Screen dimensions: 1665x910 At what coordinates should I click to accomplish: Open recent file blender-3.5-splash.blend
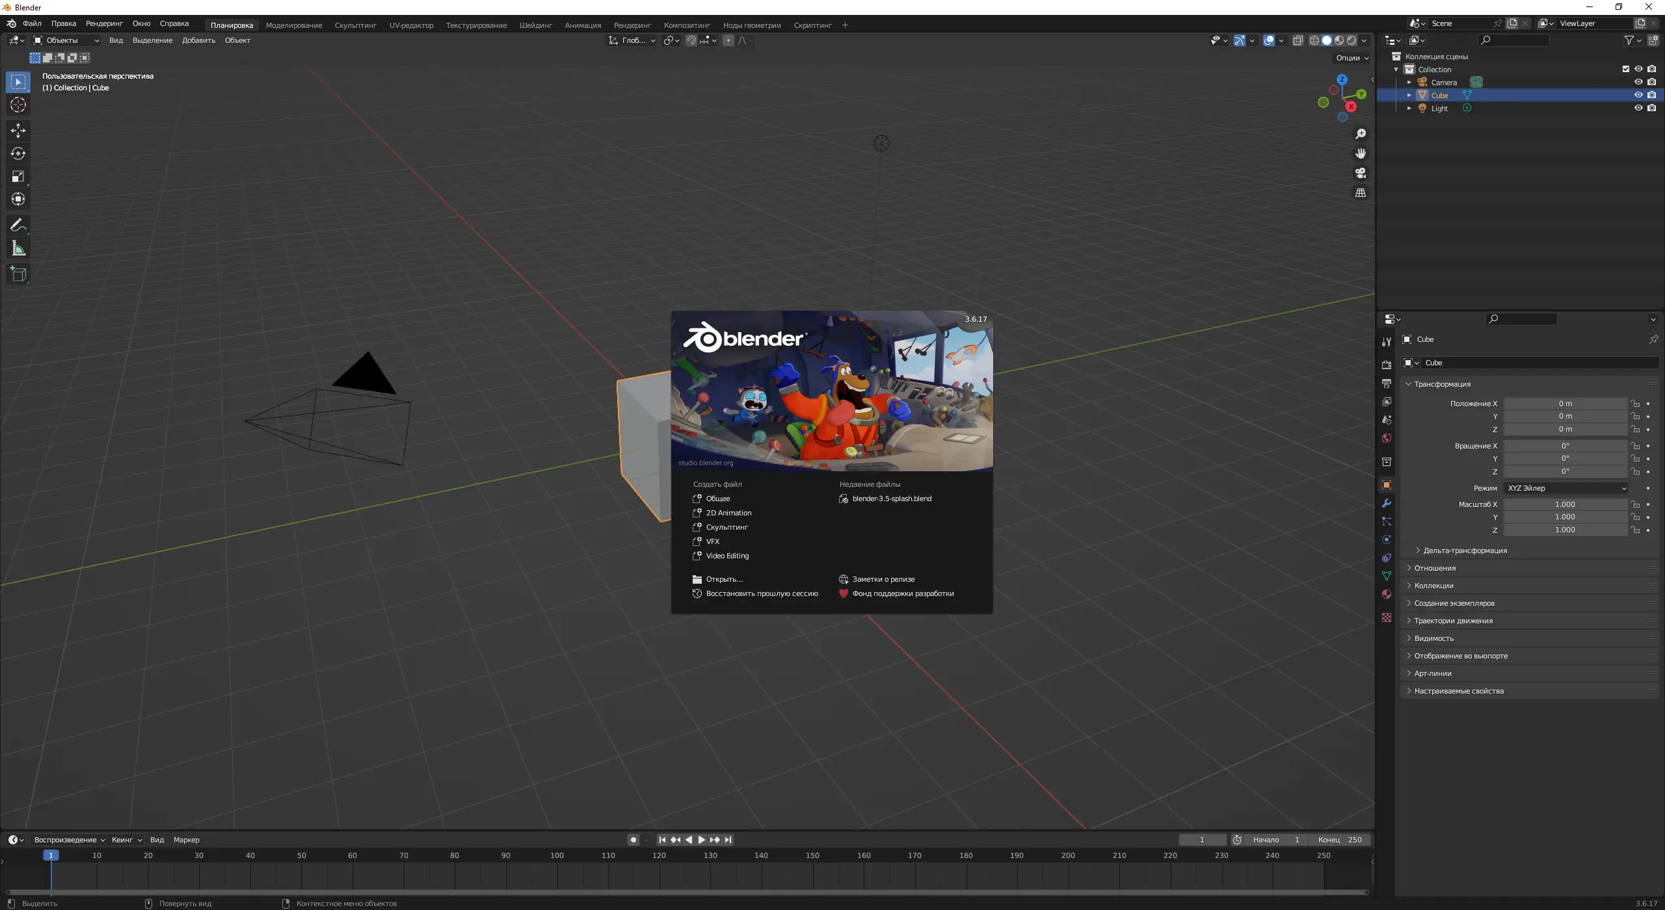coord(892,499)
